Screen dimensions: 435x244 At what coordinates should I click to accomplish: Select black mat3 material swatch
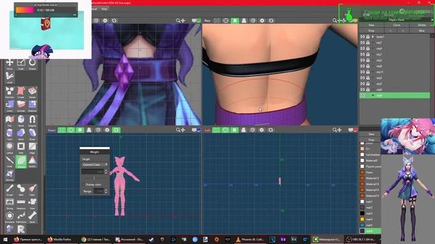[x=362, y=213]
